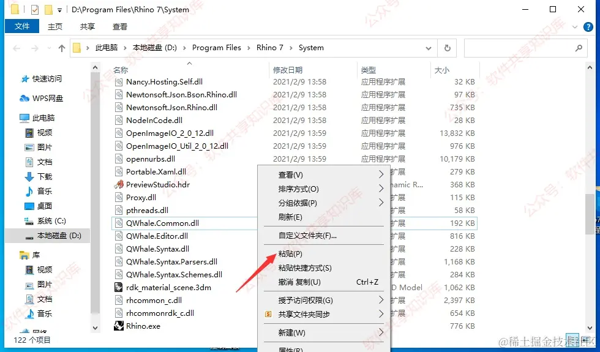Select the Portable.Xaml.dll file name
The height and width of the screenshot is (352, 600).
[156, 172]
